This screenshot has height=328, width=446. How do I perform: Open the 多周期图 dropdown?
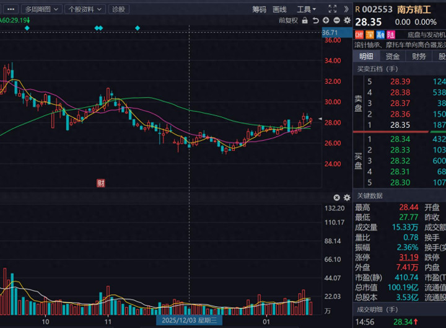pos(42,9)
